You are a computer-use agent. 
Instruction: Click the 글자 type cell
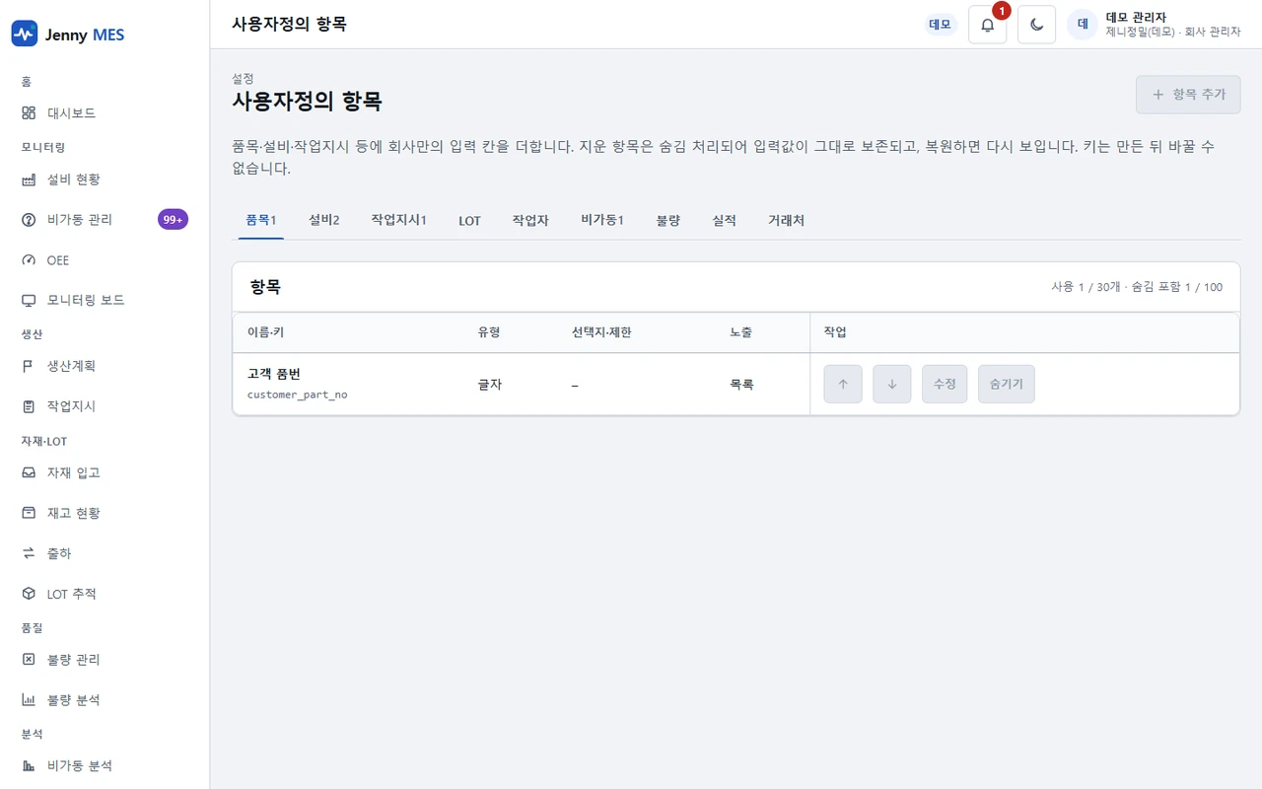click(490, 385)
